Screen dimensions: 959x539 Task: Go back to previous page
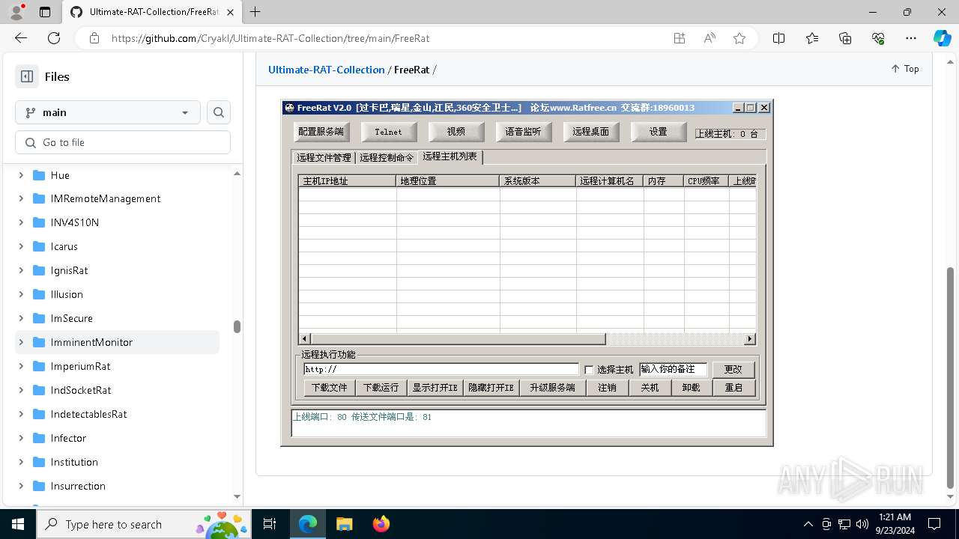(x=21, y=38)
